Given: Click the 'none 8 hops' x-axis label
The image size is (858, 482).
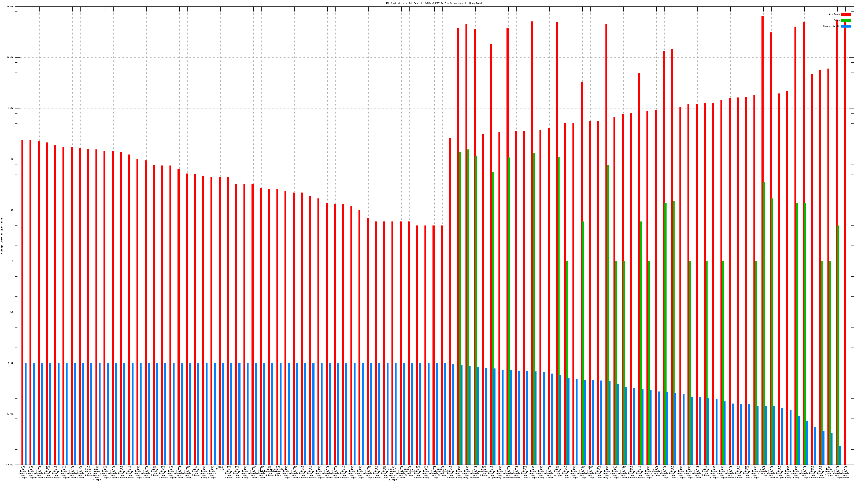Looking at the screenshot, I should pos(220,468).
